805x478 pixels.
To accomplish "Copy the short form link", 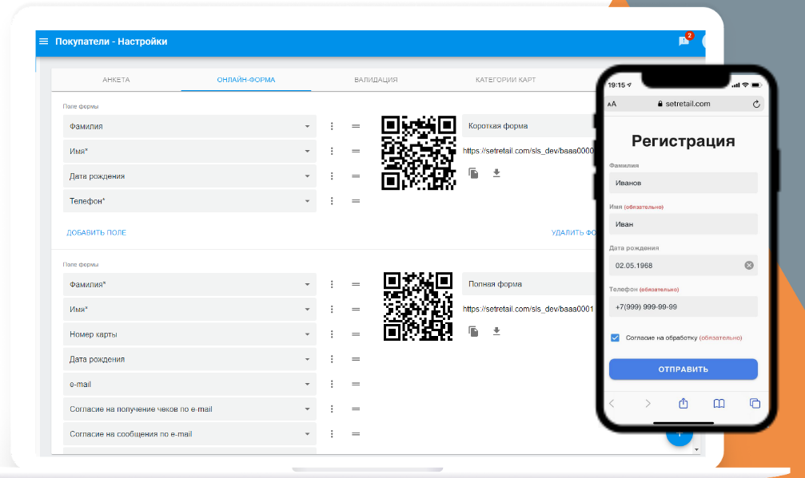I will coord(473,172).
